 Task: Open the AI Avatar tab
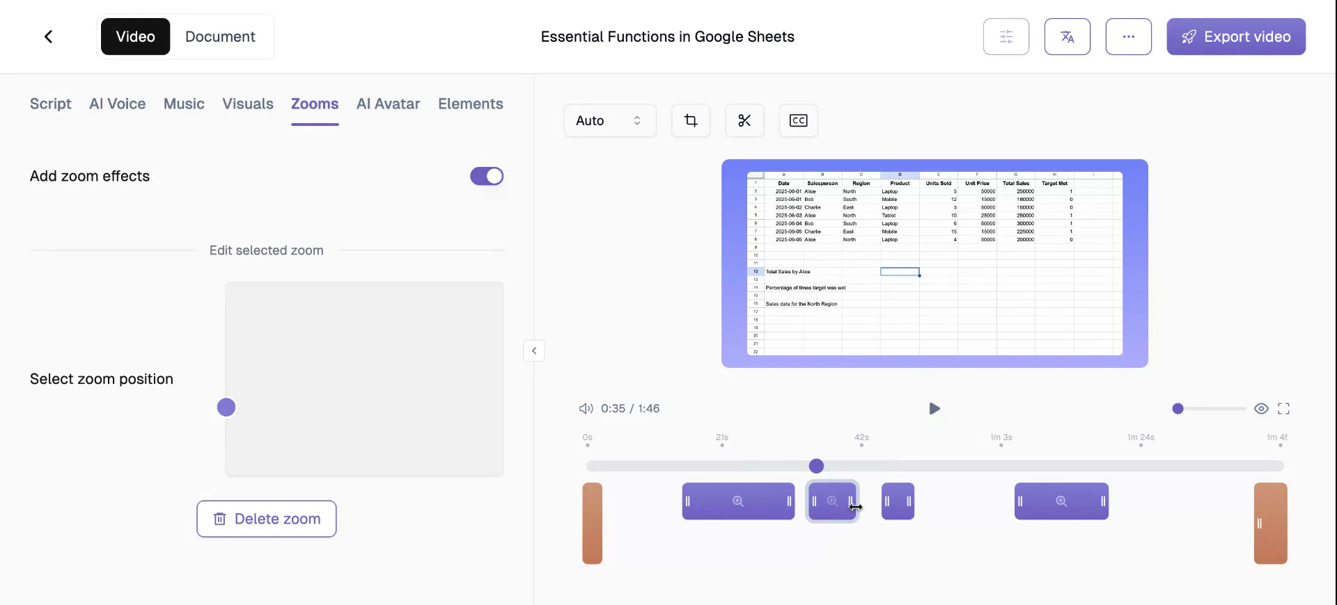pos(389,104)
